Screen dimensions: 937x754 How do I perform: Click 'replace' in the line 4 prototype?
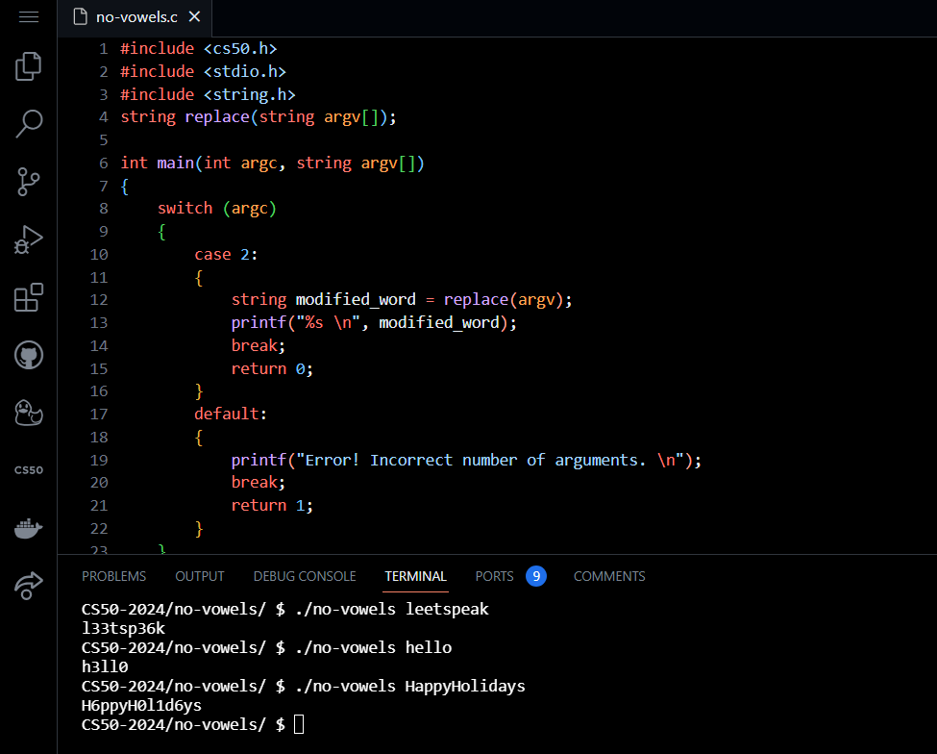click(217, 117)
